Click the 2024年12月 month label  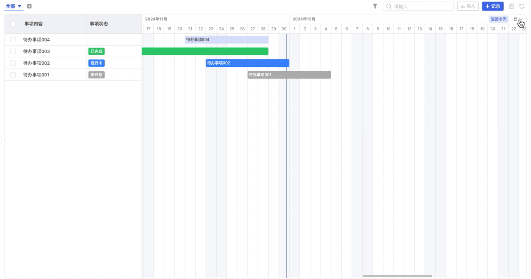[304, 19]
